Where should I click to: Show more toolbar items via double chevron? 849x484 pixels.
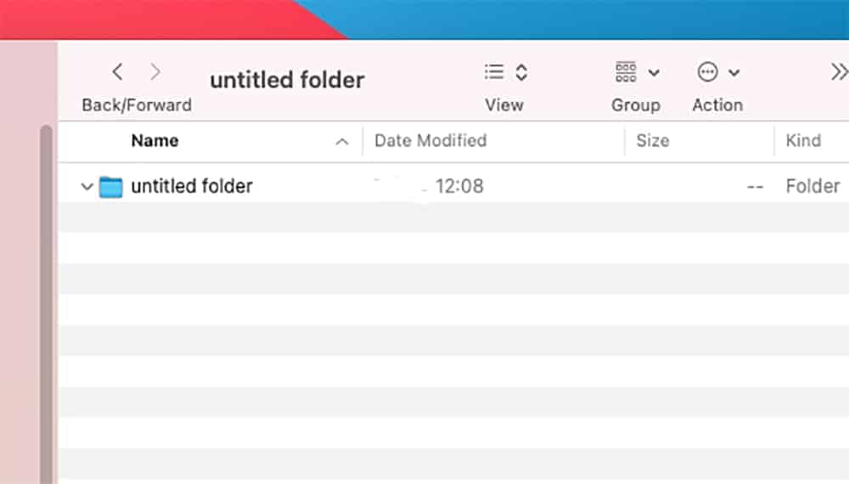pyautogui.click(x=839, y=72)
